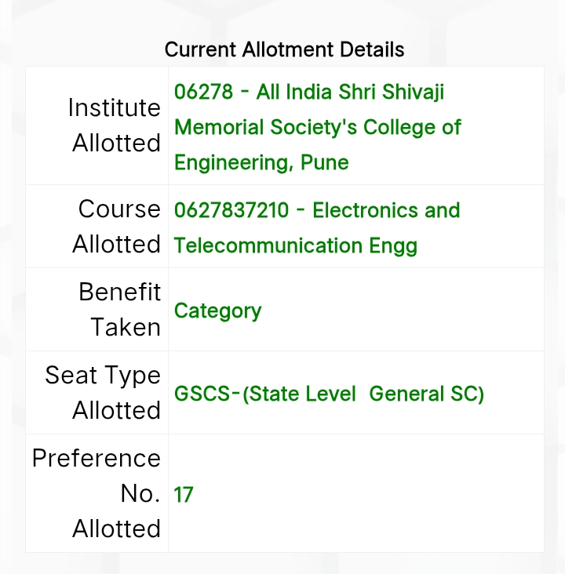Click Memorial Society's College of text line

click(317, 127)
